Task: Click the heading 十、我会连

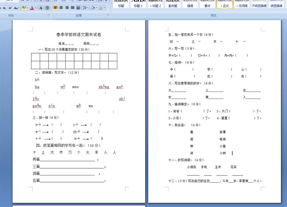Action: [x=184, y=125]
